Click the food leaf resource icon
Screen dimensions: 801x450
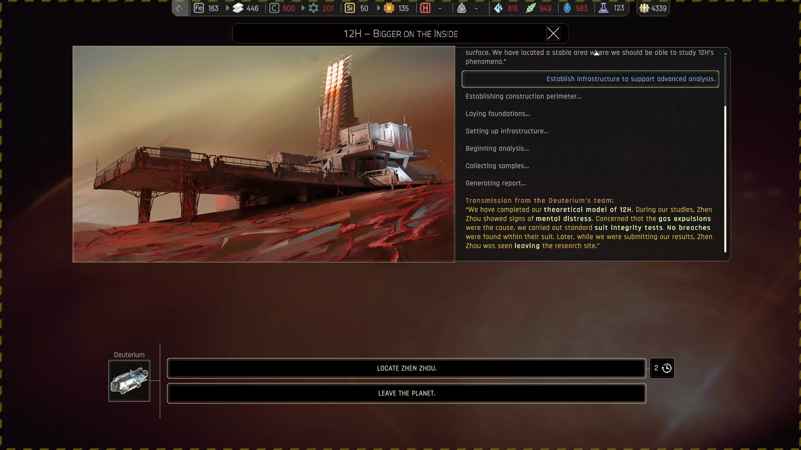coord(530,8)
